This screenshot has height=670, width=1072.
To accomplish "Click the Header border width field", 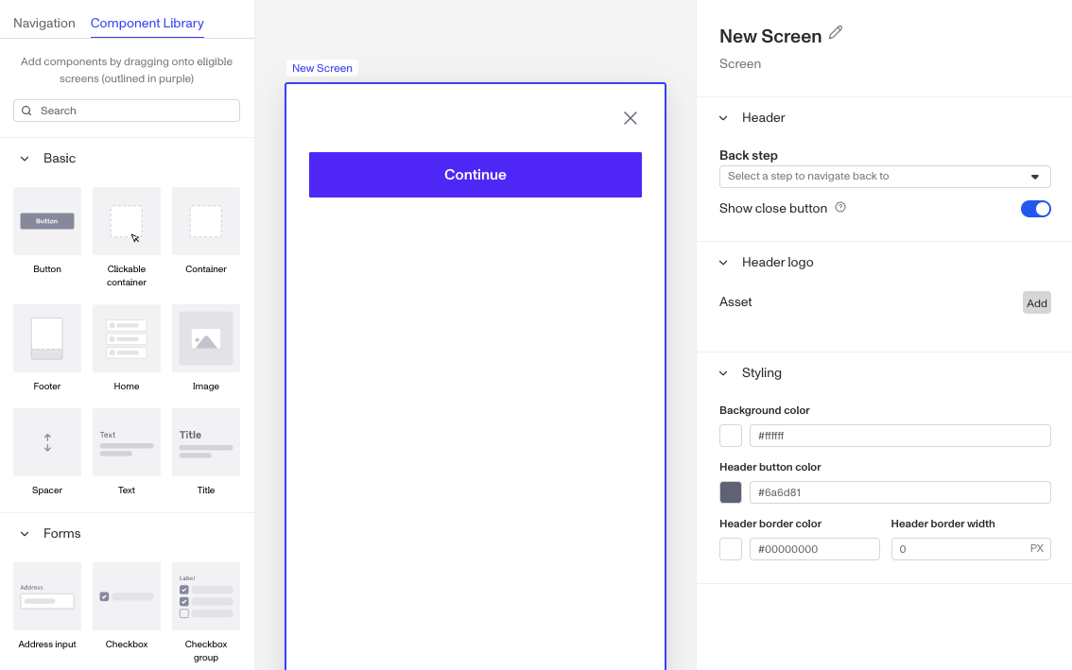I will 971,549.
